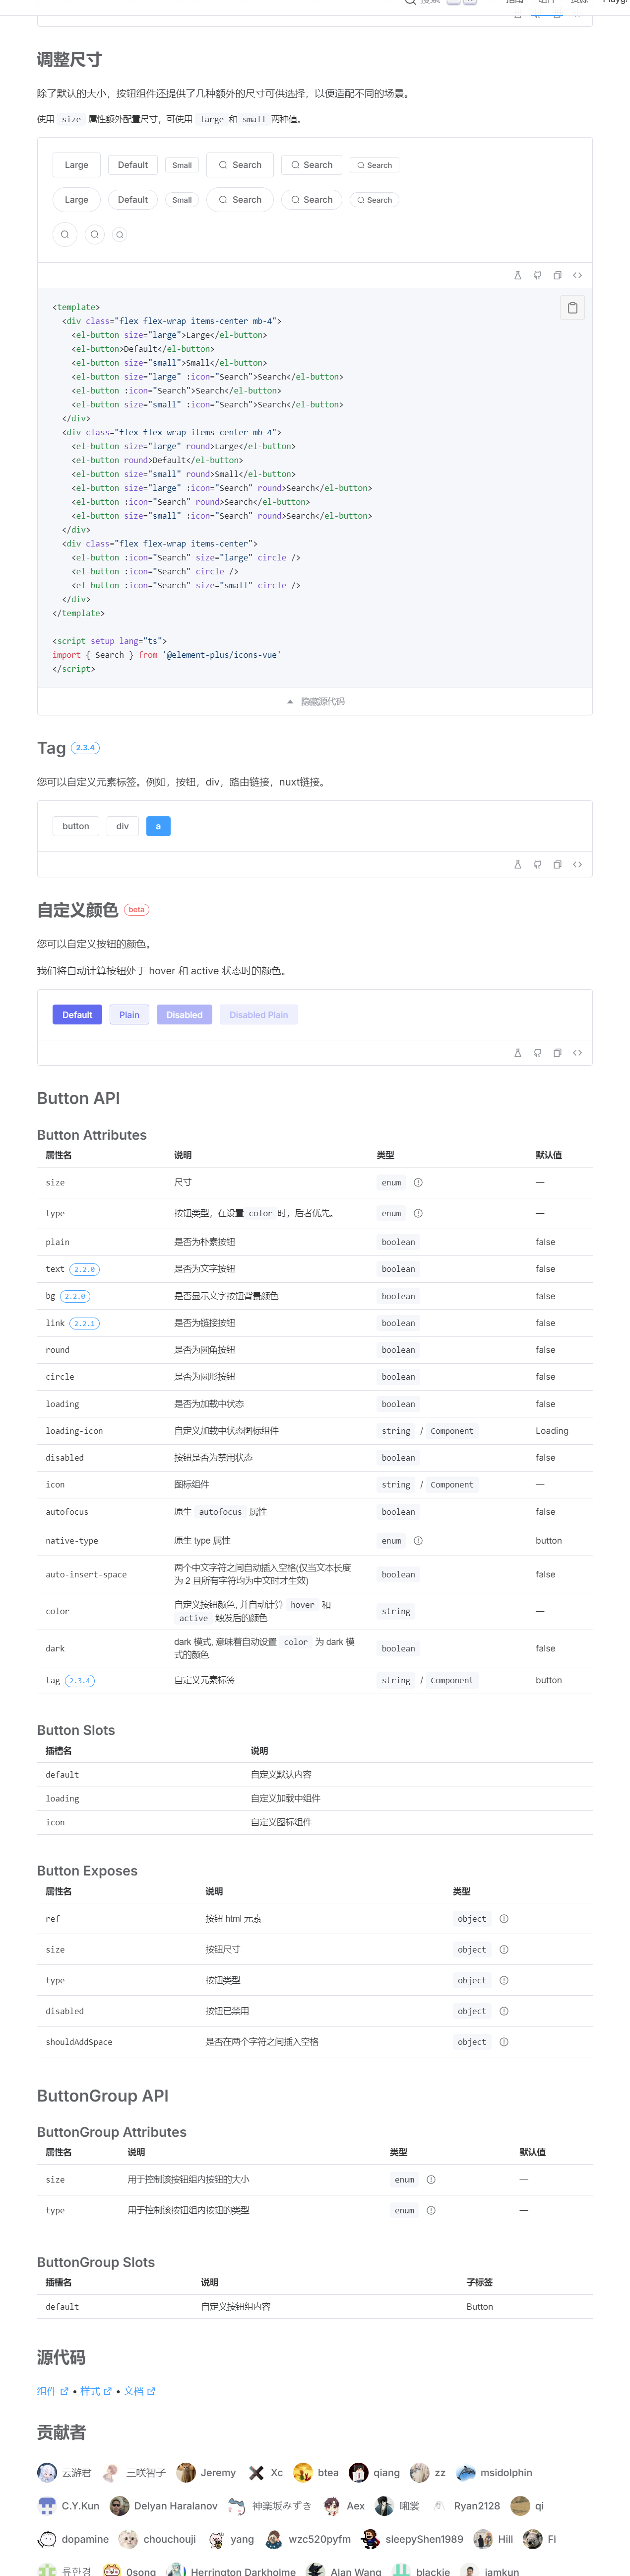Show enum info for size attribute row
630x2576 pixels.
pyautogui.click(x=418, y=1182)
